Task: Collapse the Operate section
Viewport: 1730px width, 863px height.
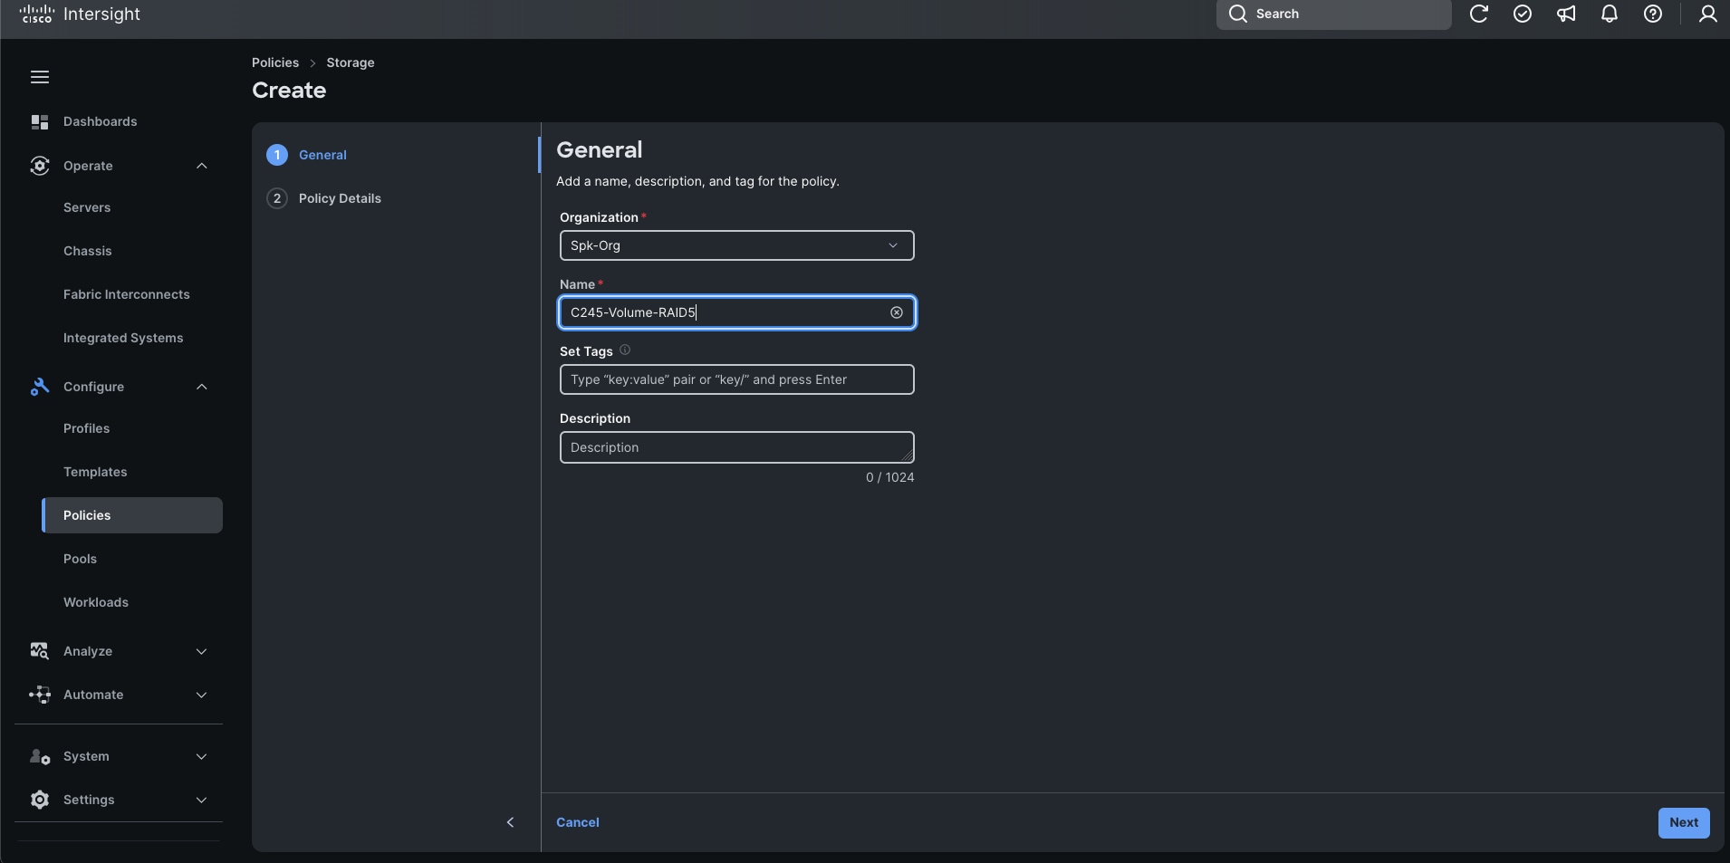Action: [x=201, y=166]
